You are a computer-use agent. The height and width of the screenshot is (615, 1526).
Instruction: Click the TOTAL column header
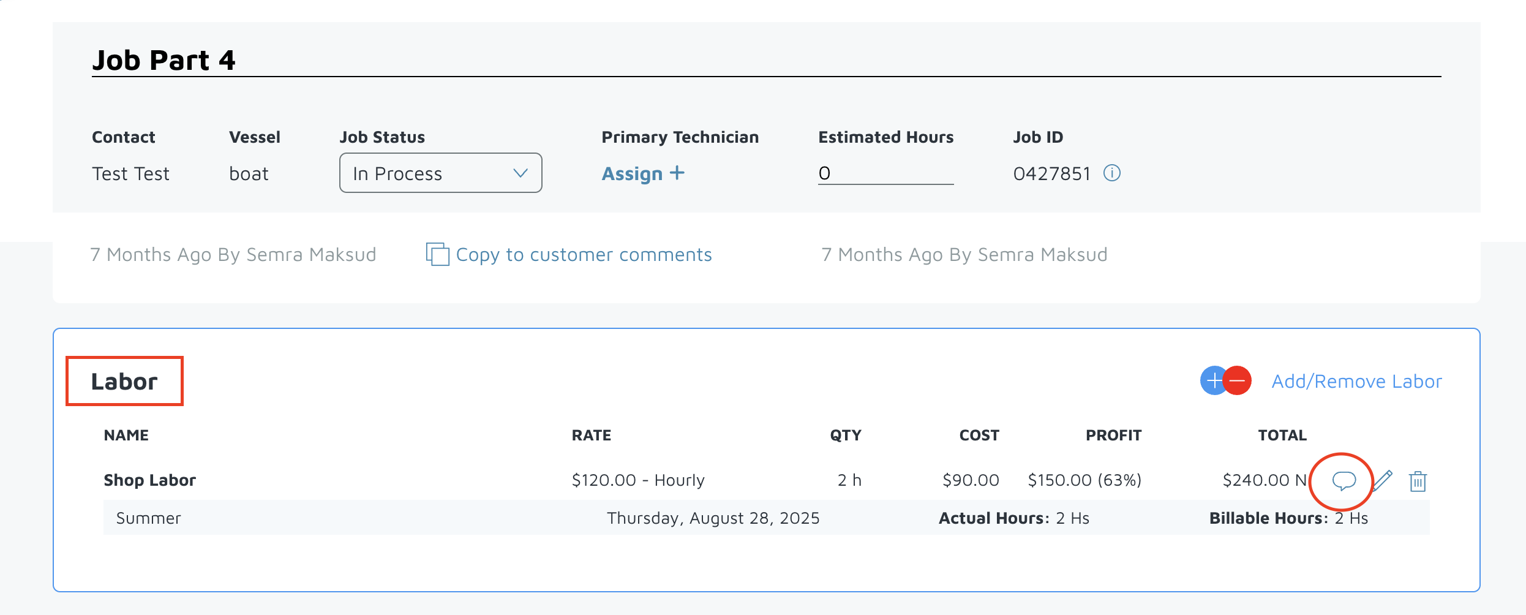(x=1282, y=436)
